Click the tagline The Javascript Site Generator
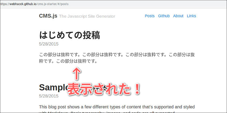The height and width of the screenshot is (113, 227). [87, 16]
